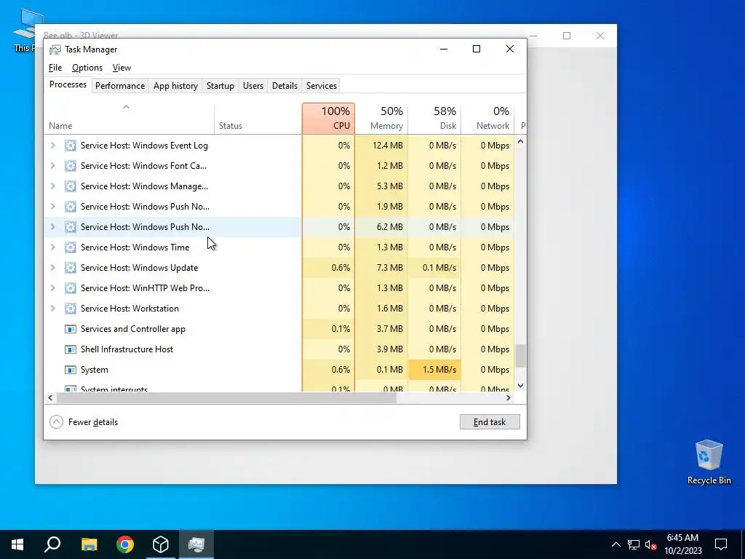
Task: Open File Explorer from taskbar
Action: [89, 544]
